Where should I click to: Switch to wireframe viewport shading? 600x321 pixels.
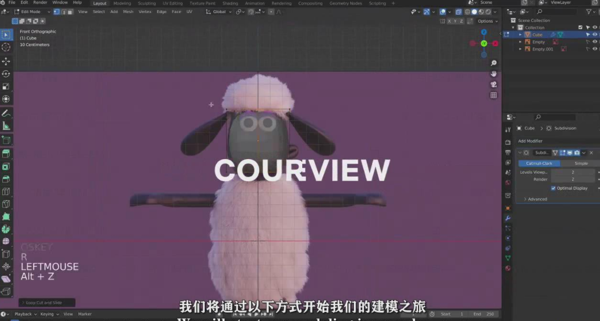coord(467,12)
